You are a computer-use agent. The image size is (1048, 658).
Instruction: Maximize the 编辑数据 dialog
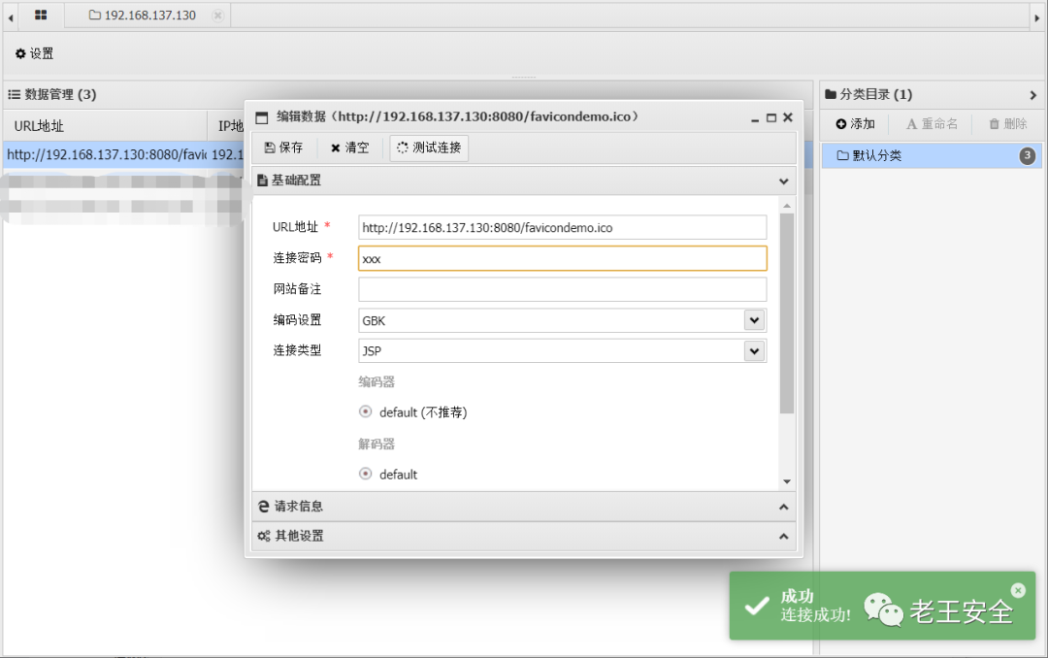(771, 117)
